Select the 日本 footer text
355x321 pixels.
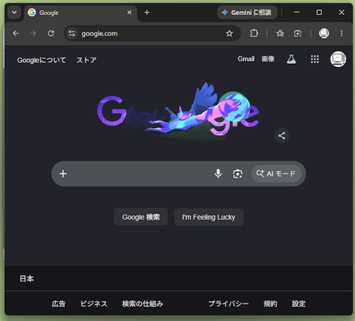27,278
